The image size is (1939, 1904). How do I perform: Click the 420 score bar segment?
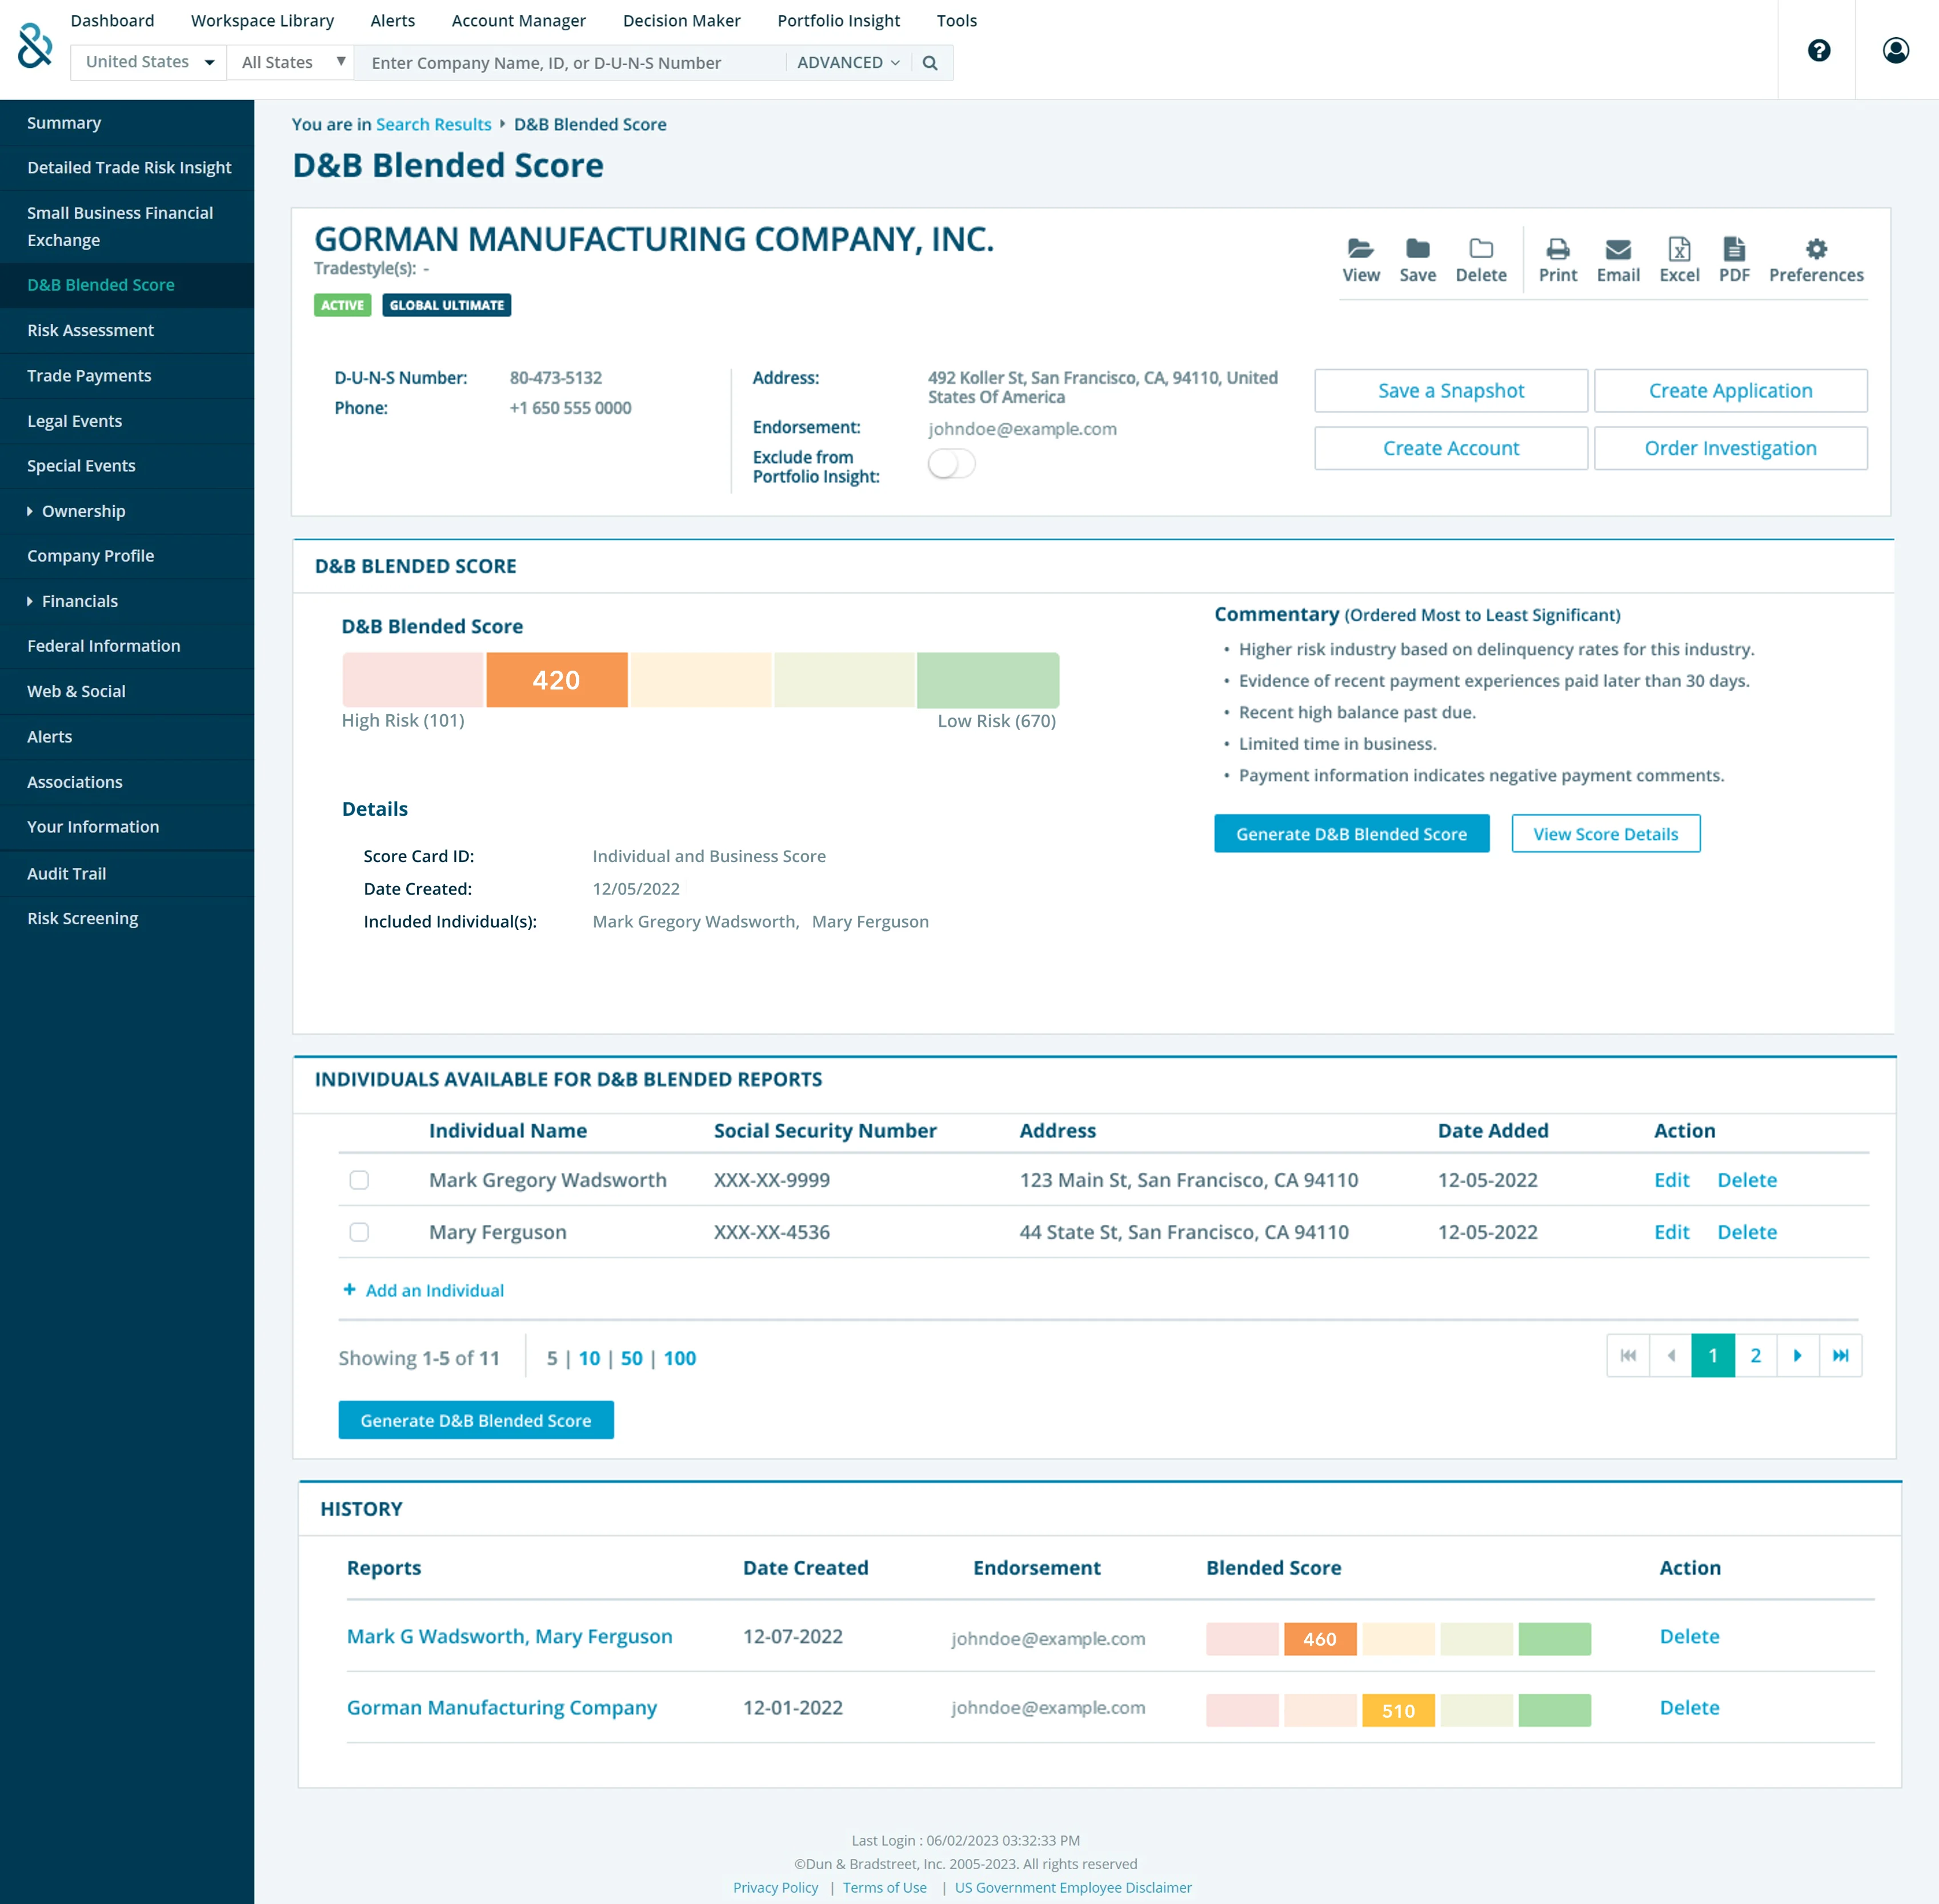coord(556,680)
